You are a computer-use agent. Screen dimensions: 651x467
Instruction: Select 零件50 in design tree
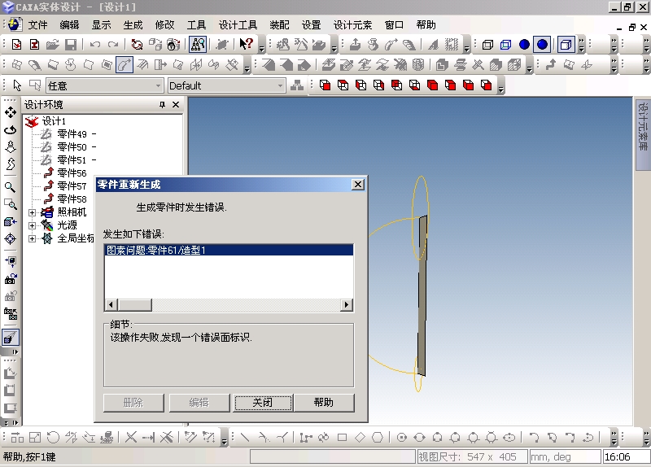pos(72,147)
